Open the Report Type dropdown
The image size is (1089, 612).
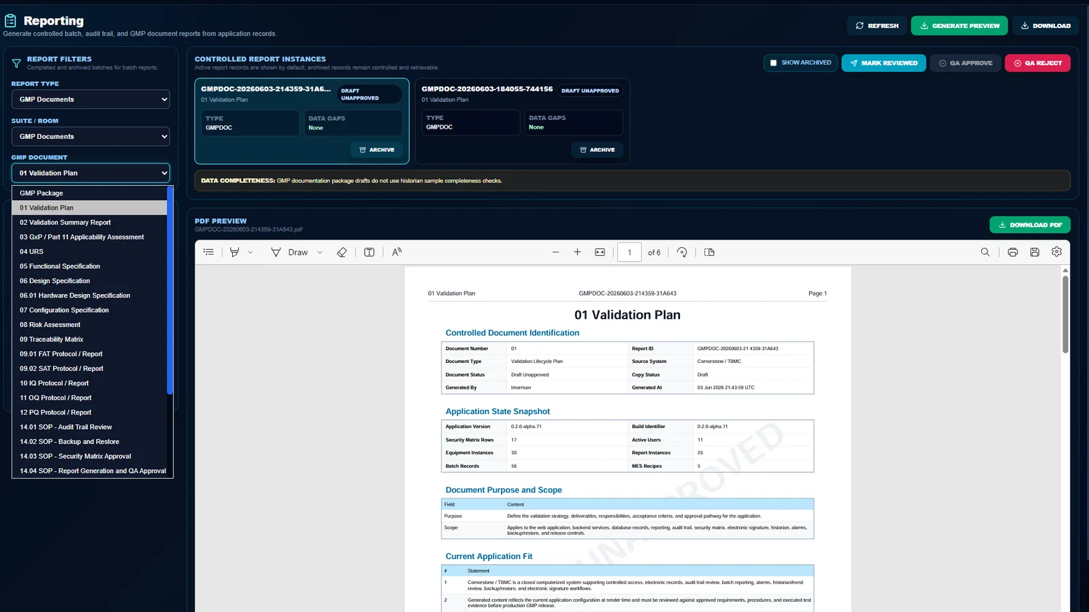91,99
